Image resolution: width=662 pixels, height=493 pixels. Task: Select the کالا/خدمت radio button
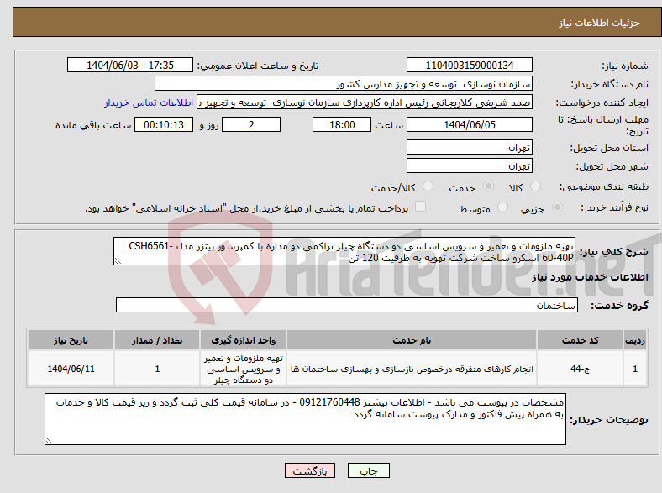(428, 186)
